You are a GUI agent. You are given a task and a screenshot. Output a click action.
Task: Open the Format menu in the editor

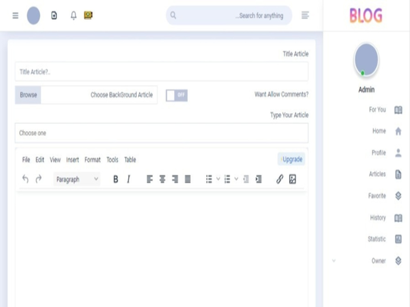93,160
